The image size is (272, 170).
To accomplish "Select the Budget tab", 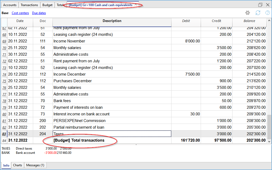I will coord(47,5).
